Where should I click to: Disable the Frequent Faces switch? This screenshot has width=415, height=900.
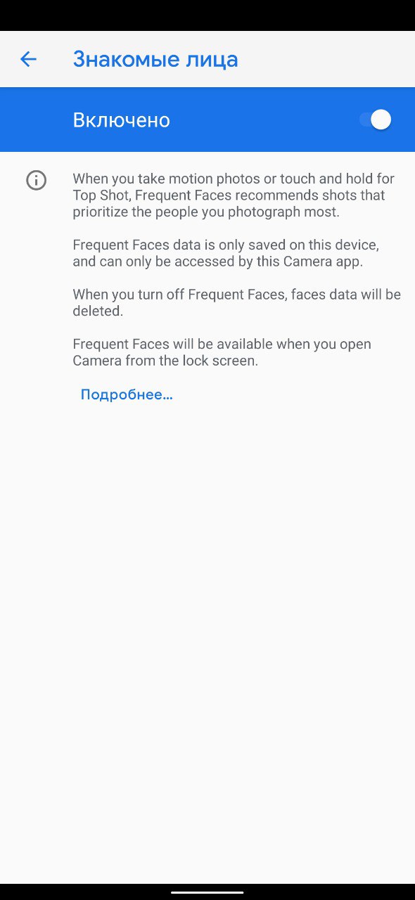click(375, 120)
